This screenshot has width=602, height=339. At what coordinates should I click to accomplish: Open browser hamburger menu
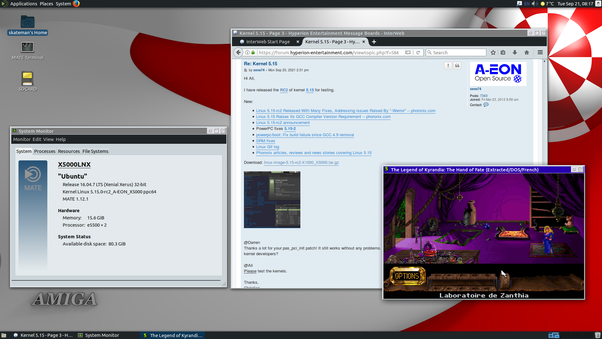click(x=540, y=52)
